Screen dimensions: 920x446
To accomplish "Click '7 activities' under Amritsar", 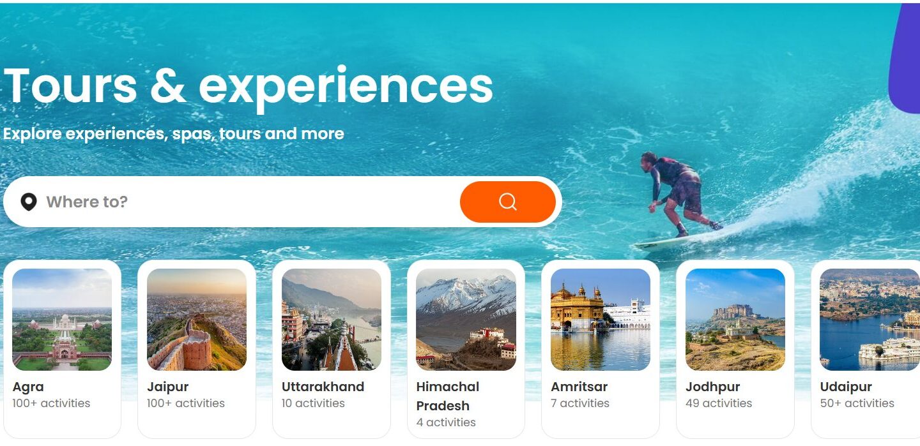I will point(580,403).
